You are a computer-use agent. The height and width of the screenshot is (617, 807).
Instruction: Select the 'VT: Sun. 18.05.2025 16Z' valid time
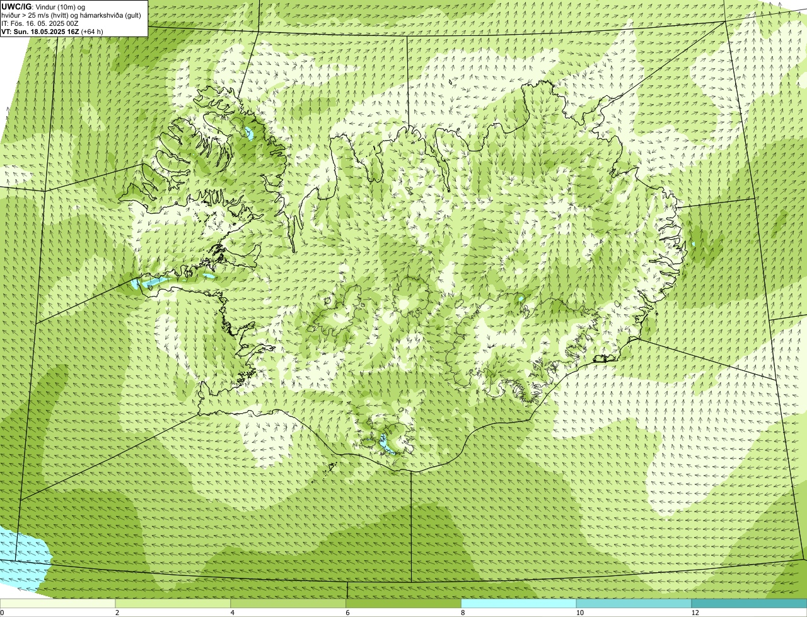tap(40, 32)
